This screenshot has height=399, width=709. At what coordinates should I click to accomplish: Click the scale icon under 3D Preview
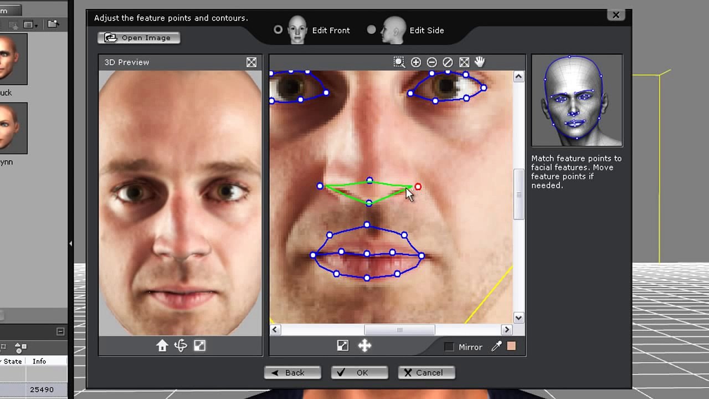[x=199, y=346]
